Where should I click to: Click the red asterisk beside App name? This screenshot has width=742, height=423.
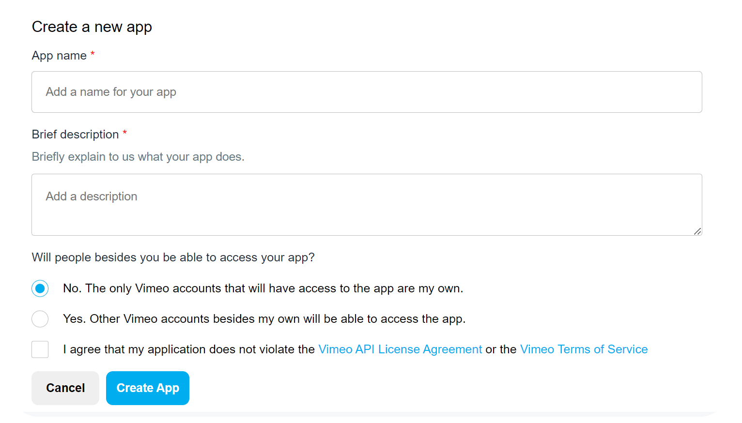click(93, 53)
